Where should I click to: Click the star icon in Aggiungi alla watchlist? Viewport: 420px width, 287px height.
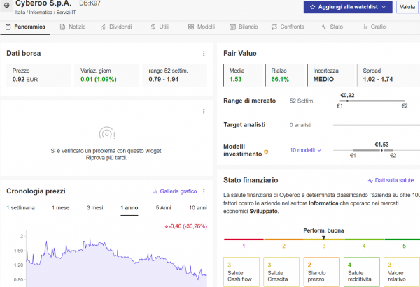pos(312,7)
